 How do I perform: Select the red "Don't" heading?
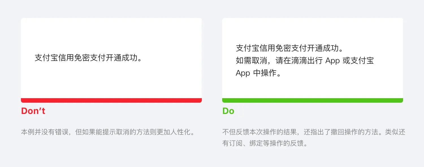pyautogui.click(x=33, y=111)
